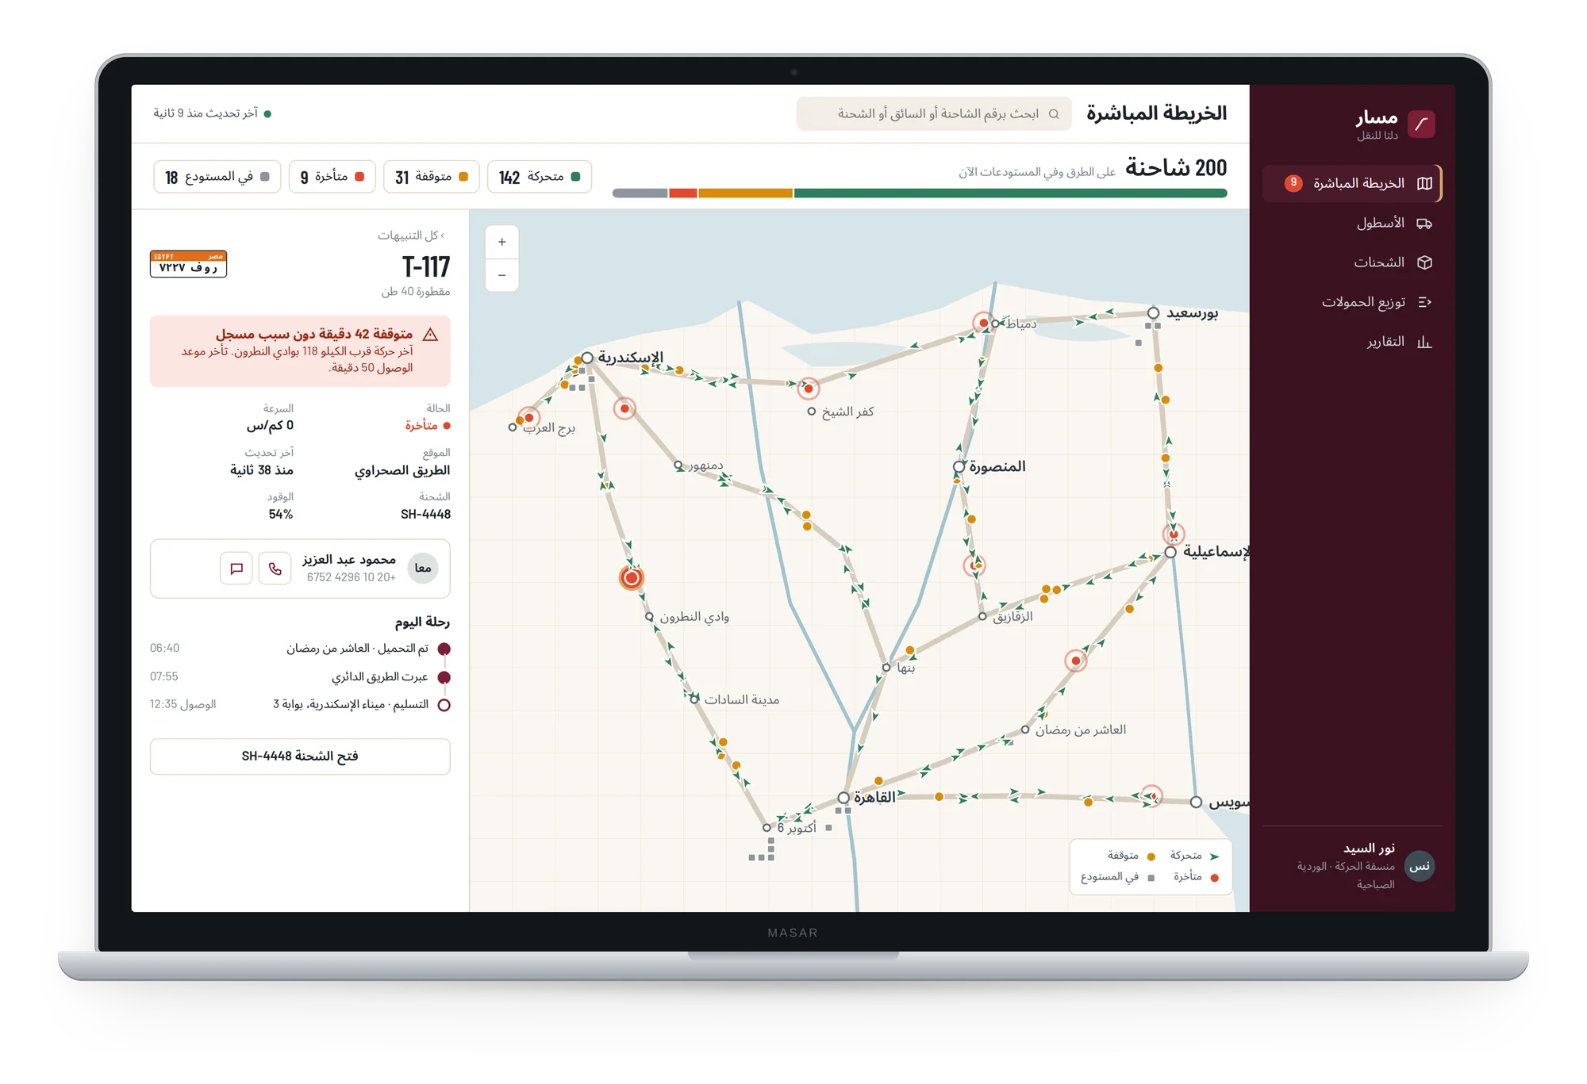Click user avatar نس in sidebar
1587x1084 pixels.
pyautogui.click(x=1419, y=866)
